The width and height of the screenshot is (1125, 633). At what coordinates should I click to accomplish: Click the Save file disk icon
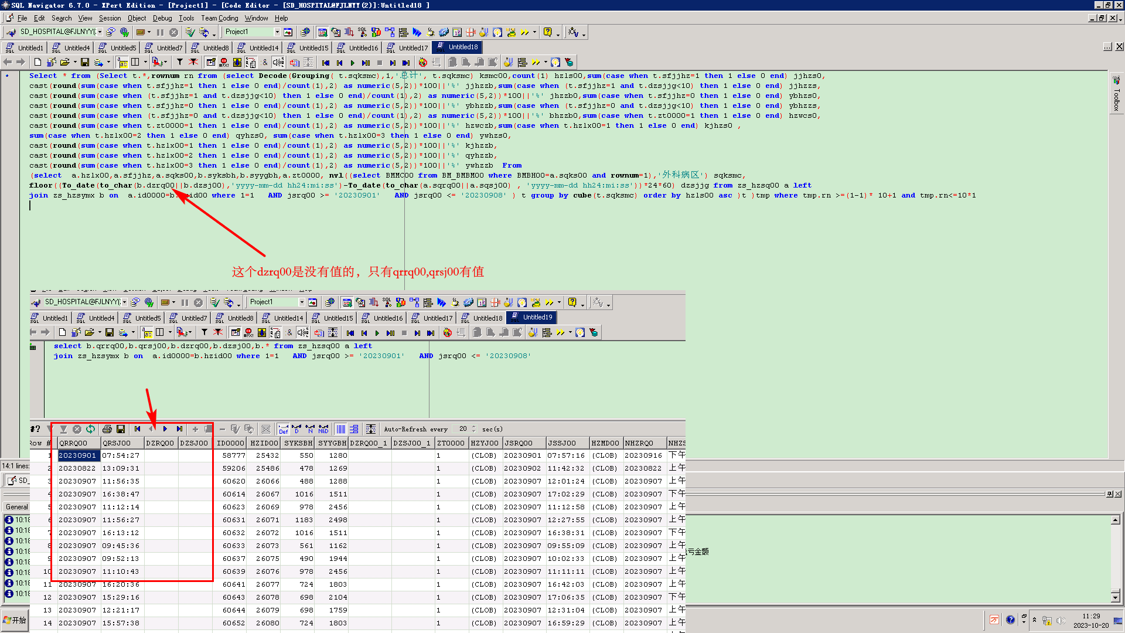(x=85, y=63)
